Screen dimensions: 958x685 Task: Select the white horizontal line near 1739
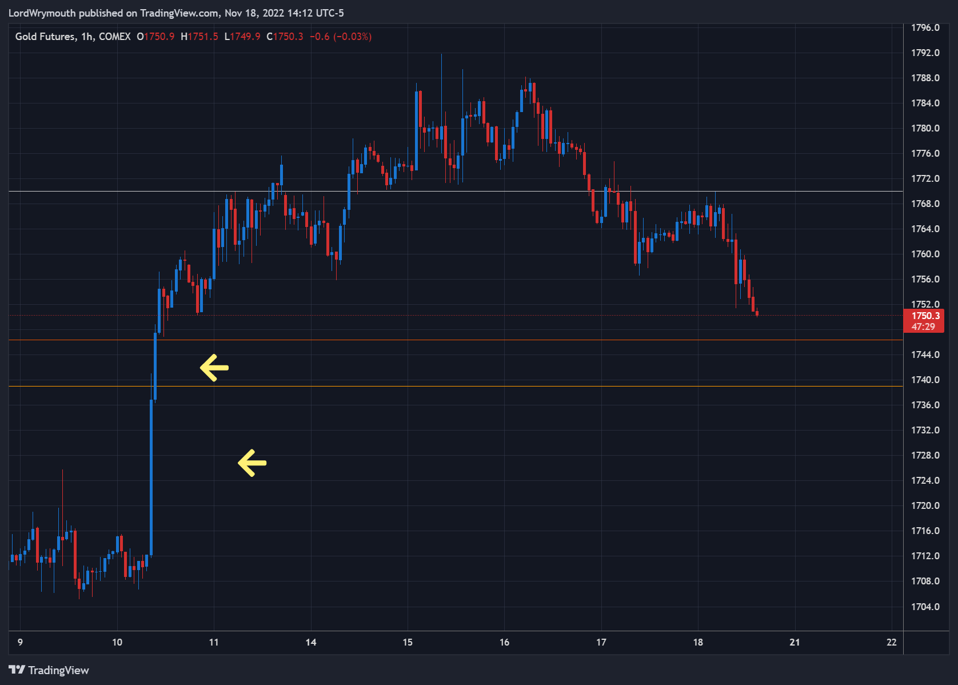click(456, 386)
